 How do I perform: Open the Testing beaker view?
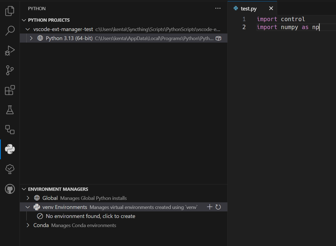(10, 110)
